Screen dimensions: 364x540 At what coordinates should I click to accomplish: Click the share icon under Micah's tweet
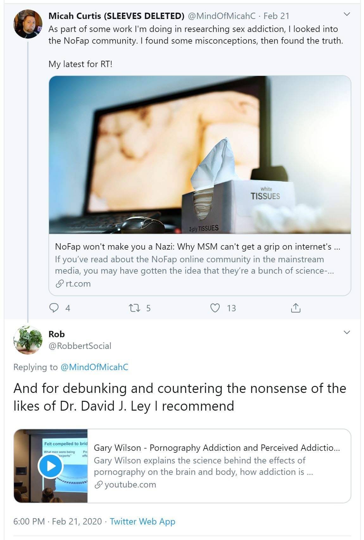pyautogui.click(x=295, y=308)
